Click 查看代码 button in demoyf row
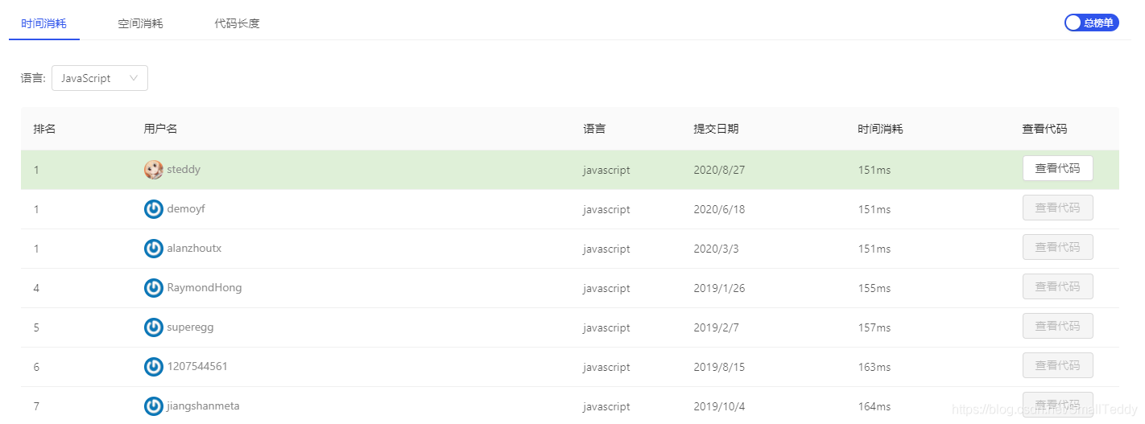This screenshot has width=1145, height=424. (1057, 208)
